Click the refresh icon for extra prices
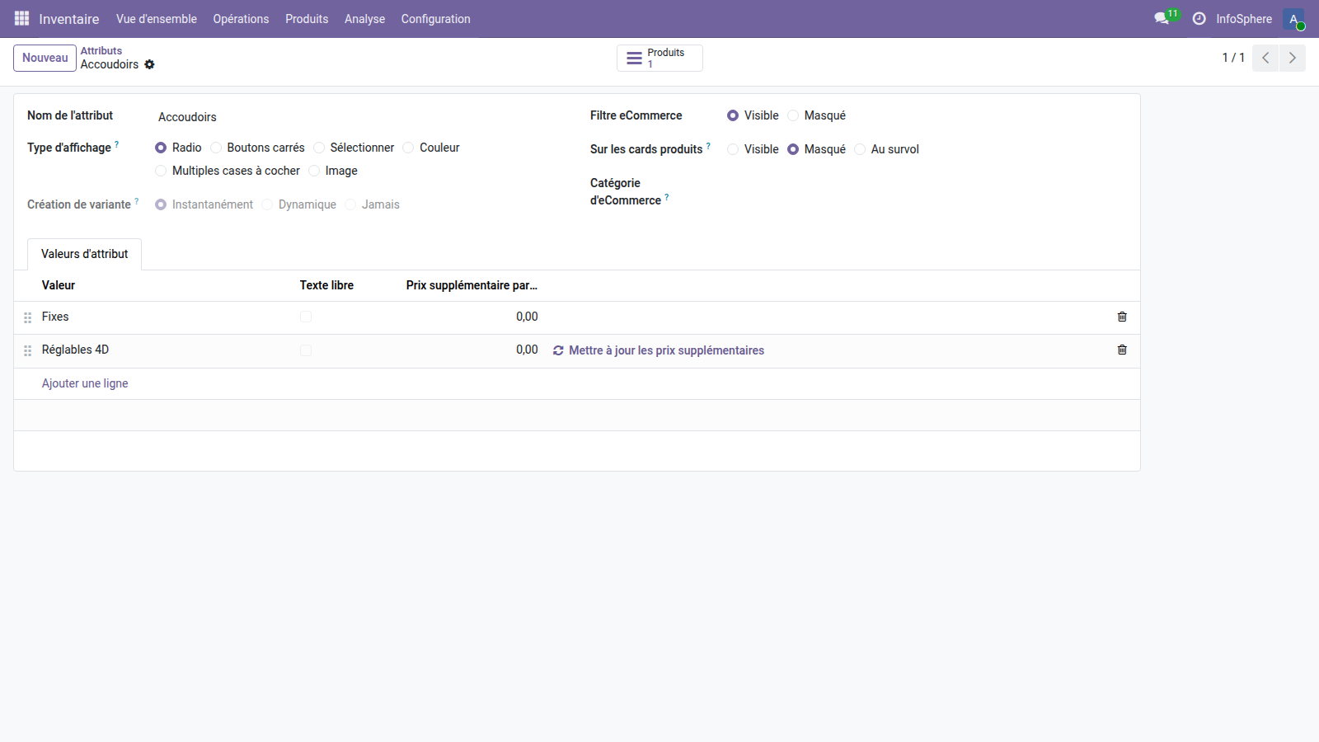Image resolution: width=1319 pixels, height=742 pixels. click(558, 350)
